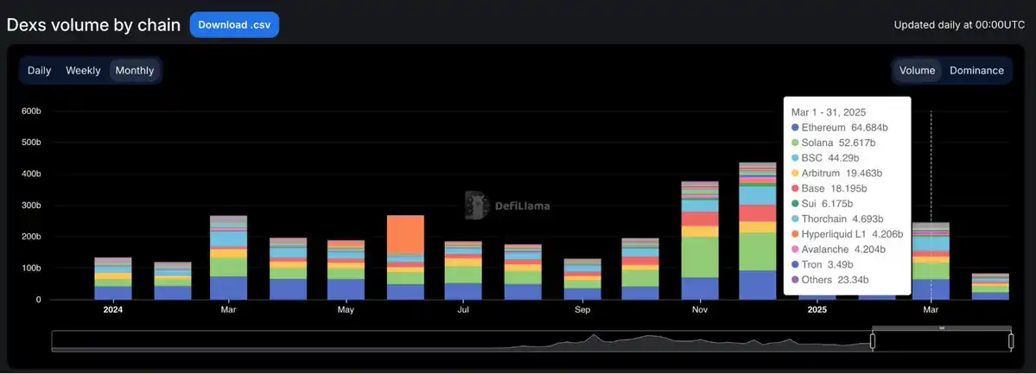This screenshot has height=374, width=1036.
Task: Click the left handle of range slider
Action: [x=872, y=341]
